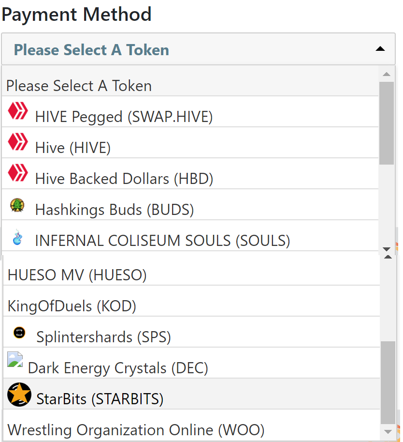403x442 pixels.
Task: Click the Hive (HIVE) red logo icon
Action: [18, 142]
